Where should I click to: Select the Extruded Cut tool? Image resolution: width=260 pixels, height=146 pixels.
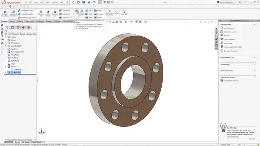click(x=41, y=13)
